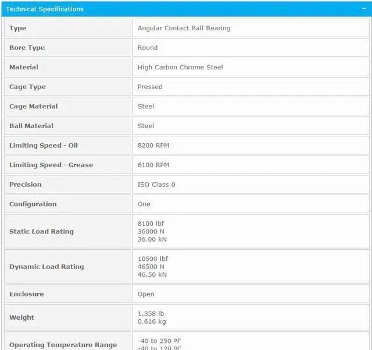
Task: Select the 8200 RPM oil speed value
Action: 153,146
